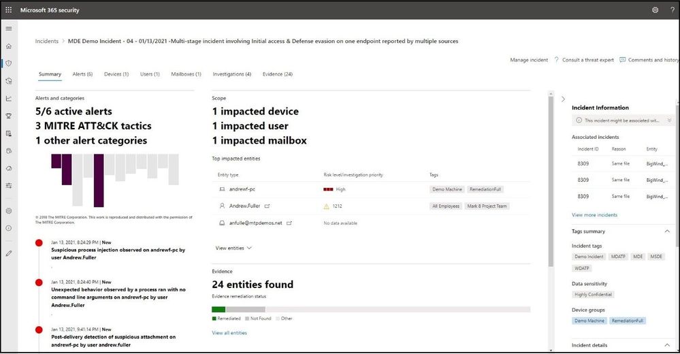
Task: Click gray Not Found segment of evidence bar
Action: (246, 309)
